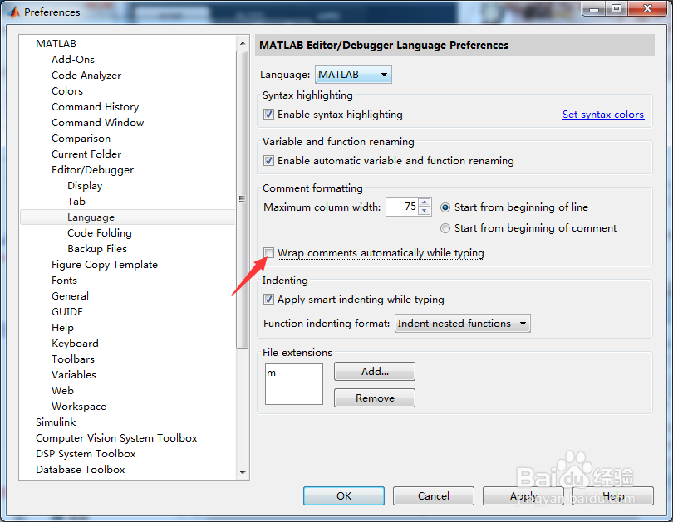Click the MATLAB logo in title bar
This screenshot has height=522, width=673.
click(14, 12)
